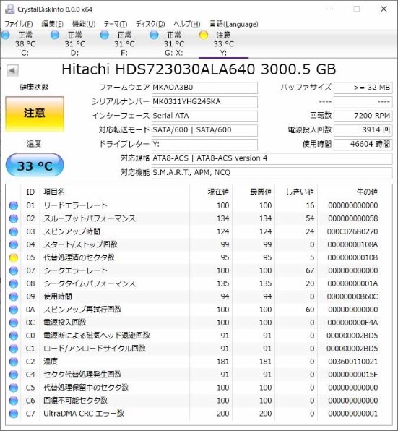Open the ディスク(D) menu

coord(150,24)
